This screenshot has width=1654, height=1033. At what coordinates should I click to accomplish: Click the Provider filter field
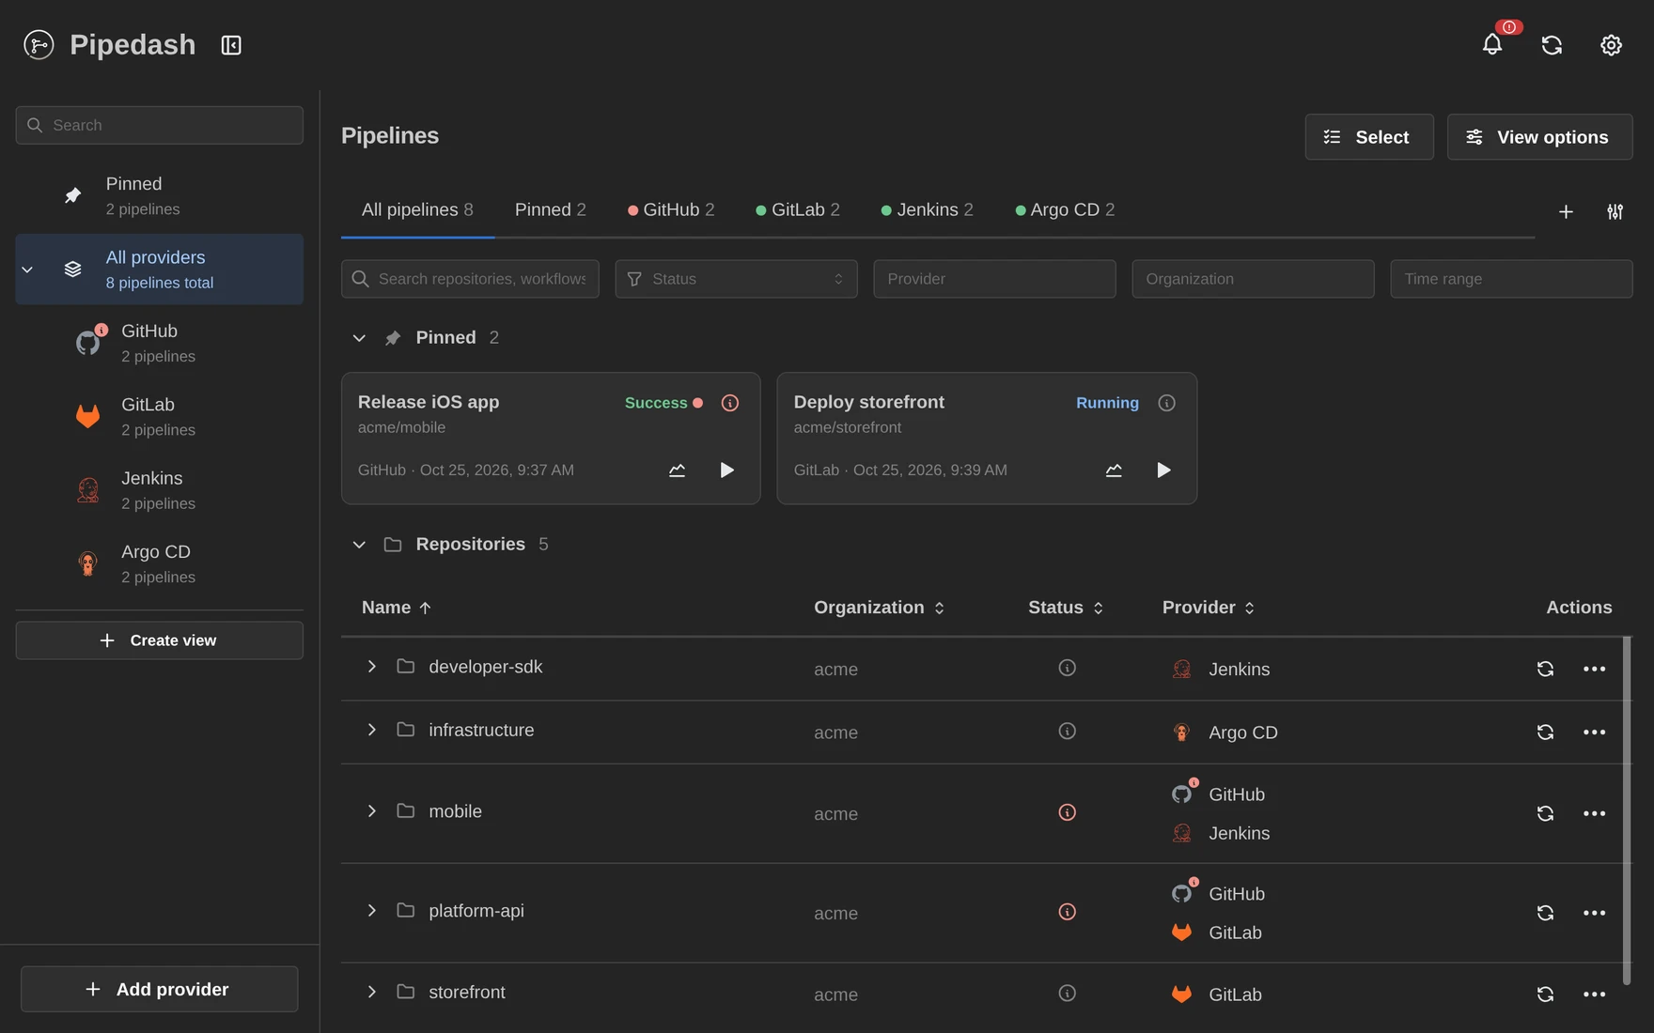(994, 279)
